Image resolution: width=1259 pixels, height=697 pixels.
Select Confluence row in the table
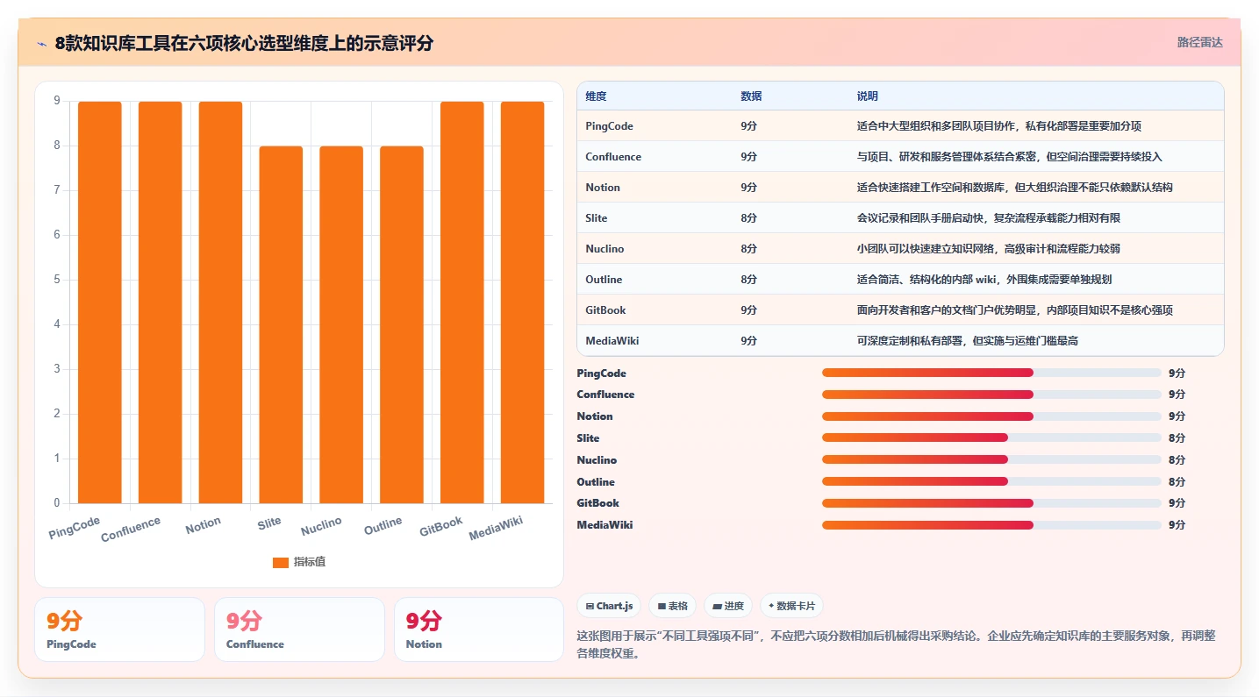(x=900, y=157)
